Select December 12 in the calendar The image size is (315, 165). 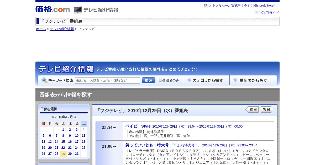tap(43, 142)
